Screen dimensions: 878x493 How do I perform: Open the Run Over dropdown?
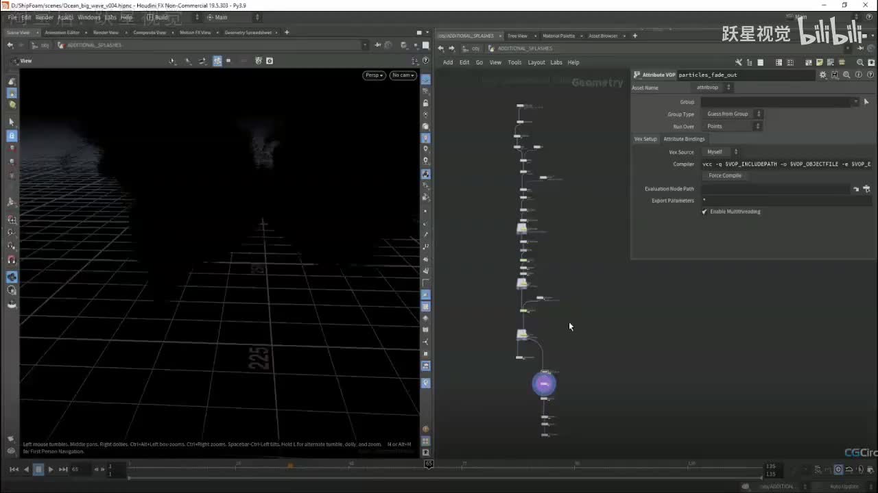[x=732, y=126]
